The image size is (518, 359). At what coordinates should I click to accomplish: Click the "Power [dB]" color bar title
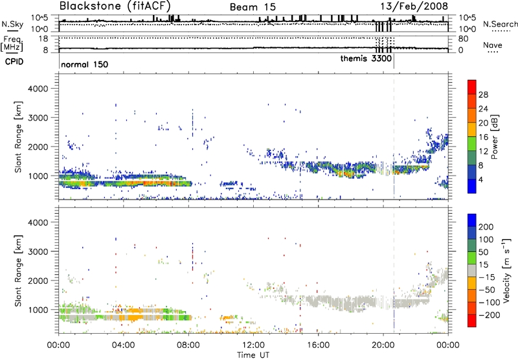coord(494,137)
